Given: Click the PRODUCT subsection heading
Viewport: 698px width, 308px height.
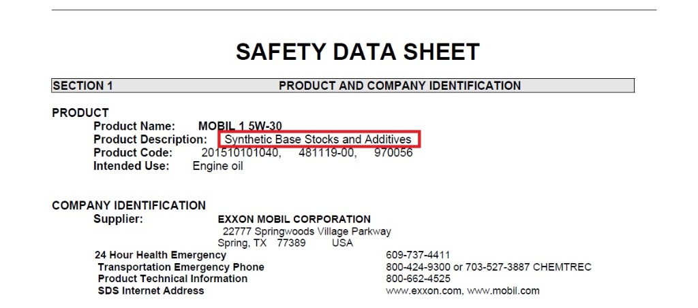Looking at the screenshot, I should (80, 113).
